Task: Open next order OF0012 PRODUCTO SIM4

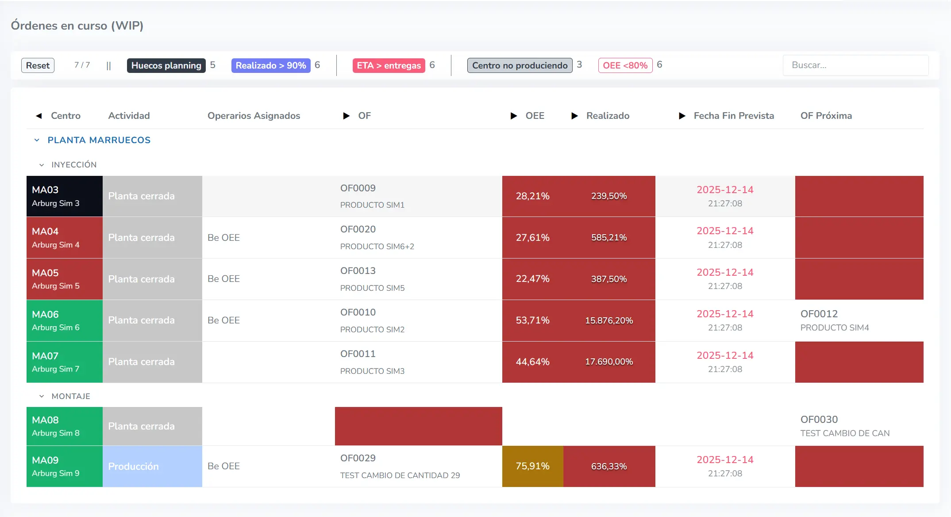Action: click(x=835, y=320)
